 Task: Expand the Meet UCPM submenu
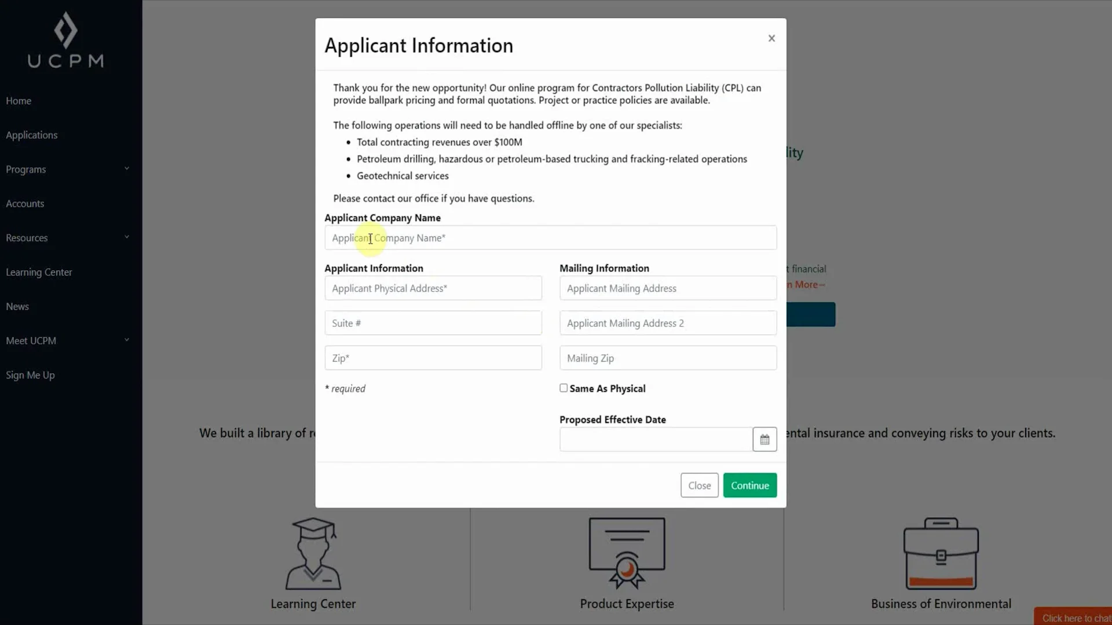pos(127,340)
